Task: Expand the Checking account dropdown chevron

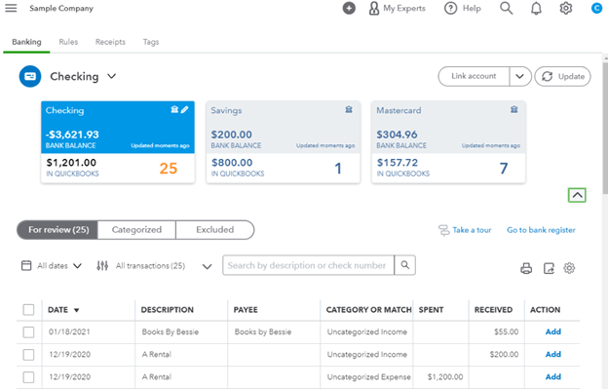Action: [x=112, y=76]
